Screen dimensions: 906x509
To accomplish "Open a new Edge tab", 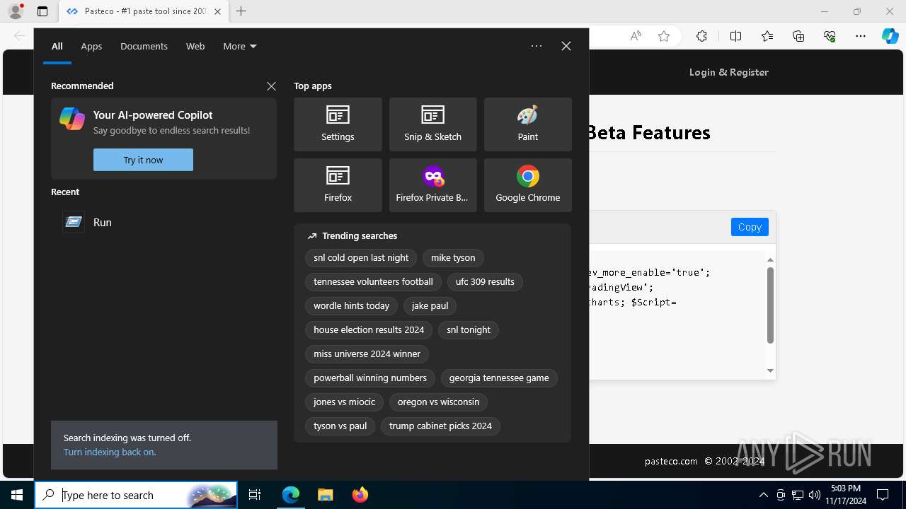I will 241,11.
